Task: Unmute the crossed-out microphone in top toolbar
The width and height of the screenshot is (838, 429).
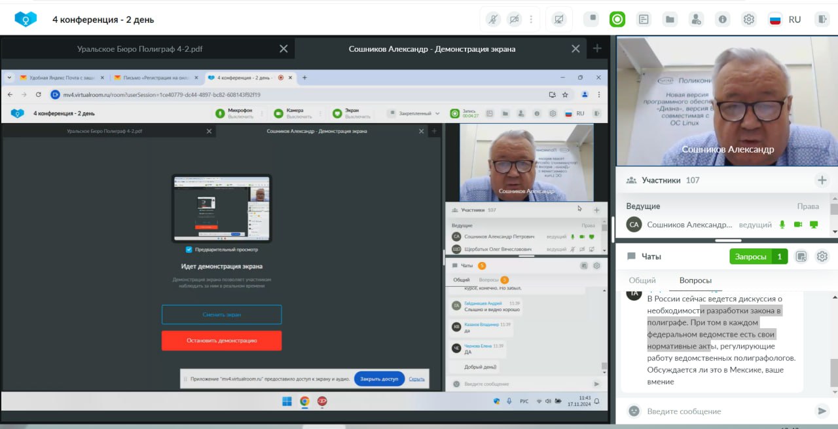Action: click(492, 20)
